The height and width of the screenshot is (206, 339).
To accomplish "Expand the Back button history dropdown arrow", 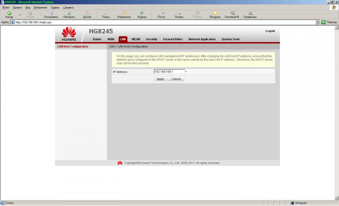I will [20, 15].
